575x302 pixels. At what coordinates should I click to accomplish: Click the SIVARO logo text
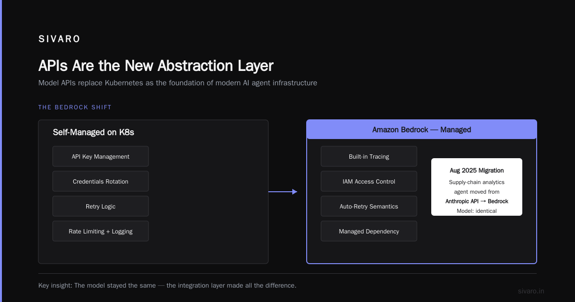(59, 39)
